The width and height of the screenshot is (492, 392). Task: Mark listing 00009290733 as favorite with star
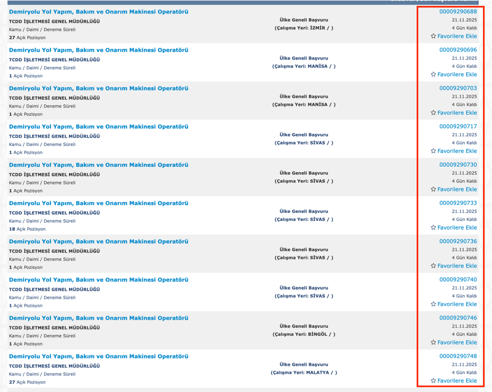[433, 227]
